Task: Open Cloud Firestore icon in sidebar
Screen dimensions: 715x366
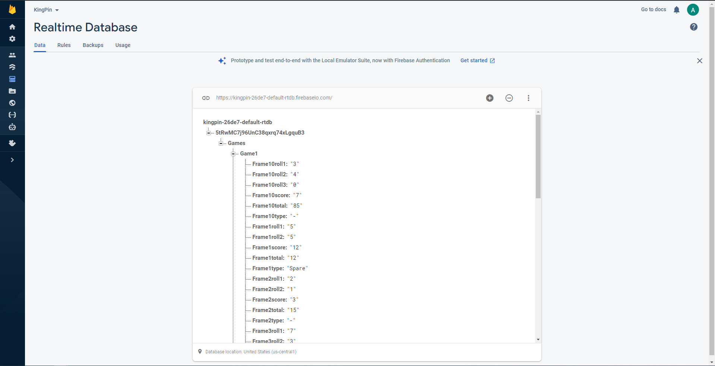Action: click(12, 67)
